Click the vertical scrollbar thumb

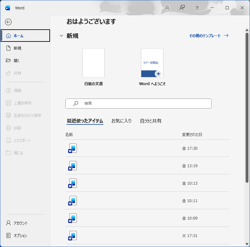[247, 108]
